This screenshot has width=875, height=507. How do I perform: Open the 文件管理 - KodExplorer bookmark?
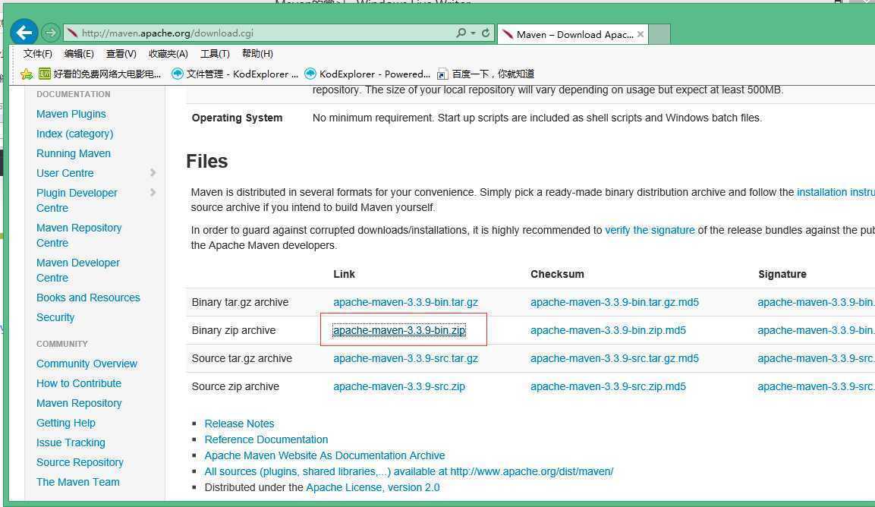(x=234, y=74)
